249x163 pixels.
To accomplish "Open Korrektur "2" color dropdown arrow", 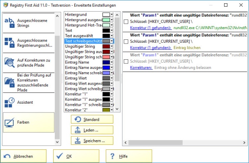I will 112,110.
